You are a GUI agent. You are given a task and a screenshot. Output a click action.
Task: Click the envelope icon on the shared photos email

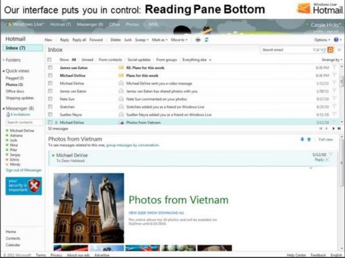pyautogui.click(x=121, y=91)
